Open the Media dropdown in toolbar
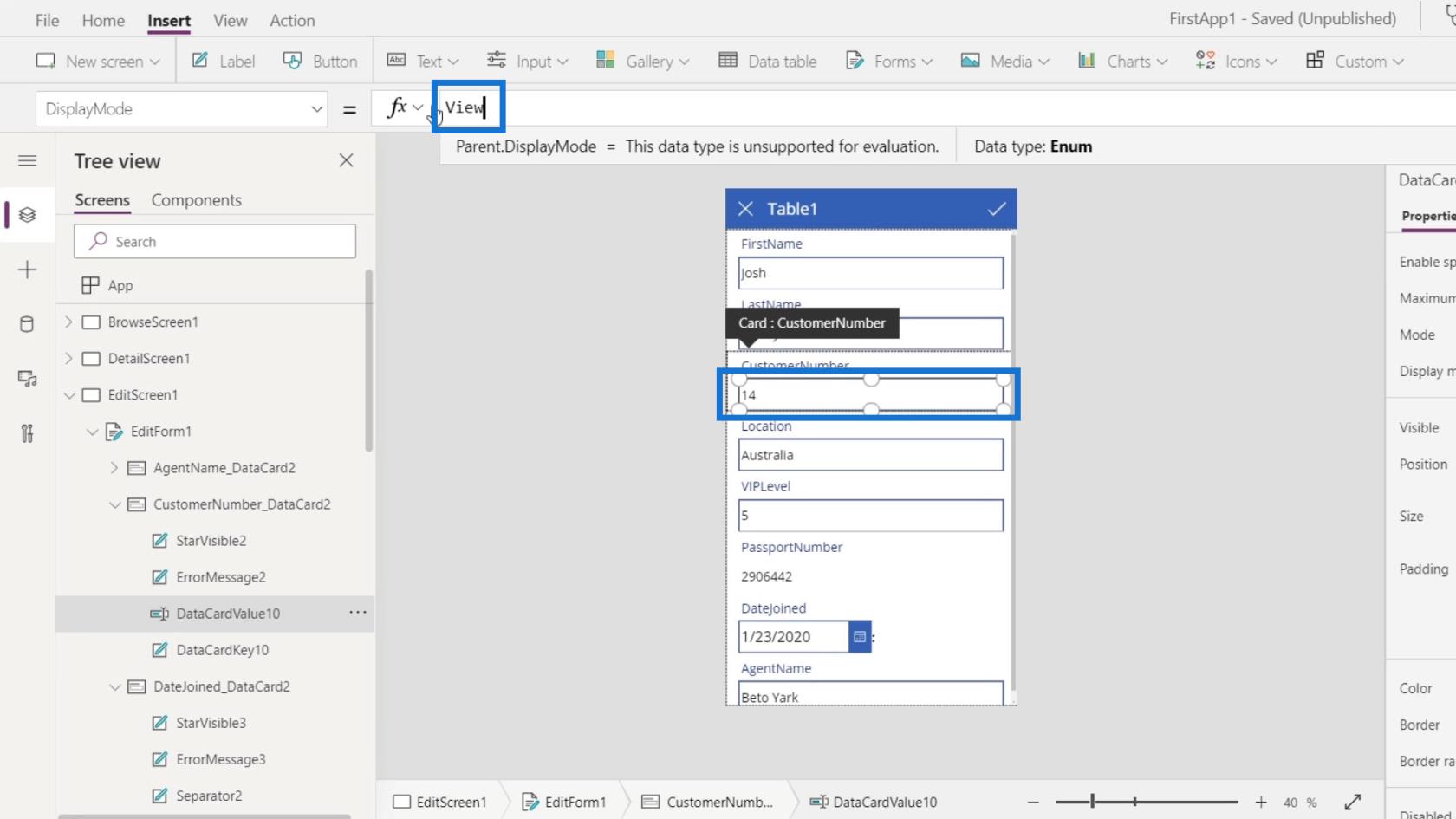The width and height of the screenshot is (1456, 819). (1005, 61)
